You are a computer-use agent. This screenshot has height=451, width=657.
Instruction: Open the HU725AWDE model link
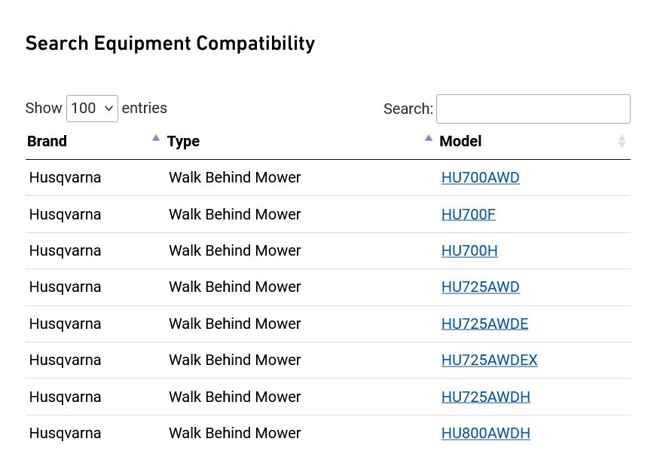[x=484, y=324]
